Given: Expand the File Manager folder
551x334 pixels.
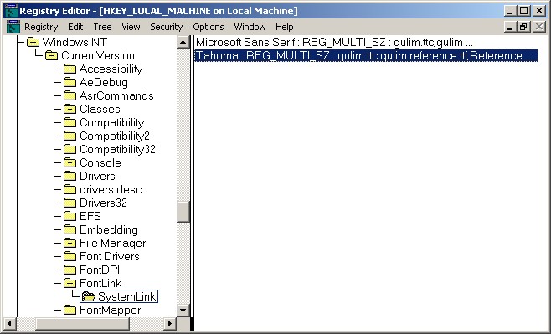Looking at the screenshot, I should pyautogui.click(x=70, y=243).
